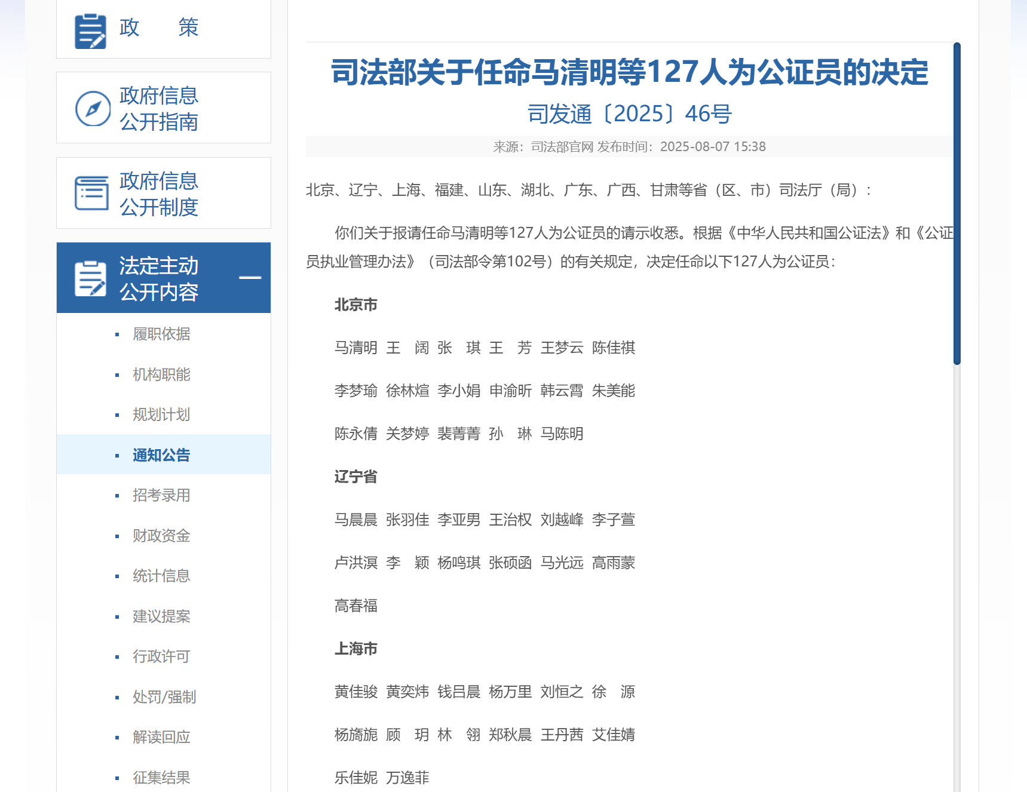Collapse the 法定主动公开内容 section with minus sign
The width and height of the screenshot is (1027, 792).
[x=250, y=278]
